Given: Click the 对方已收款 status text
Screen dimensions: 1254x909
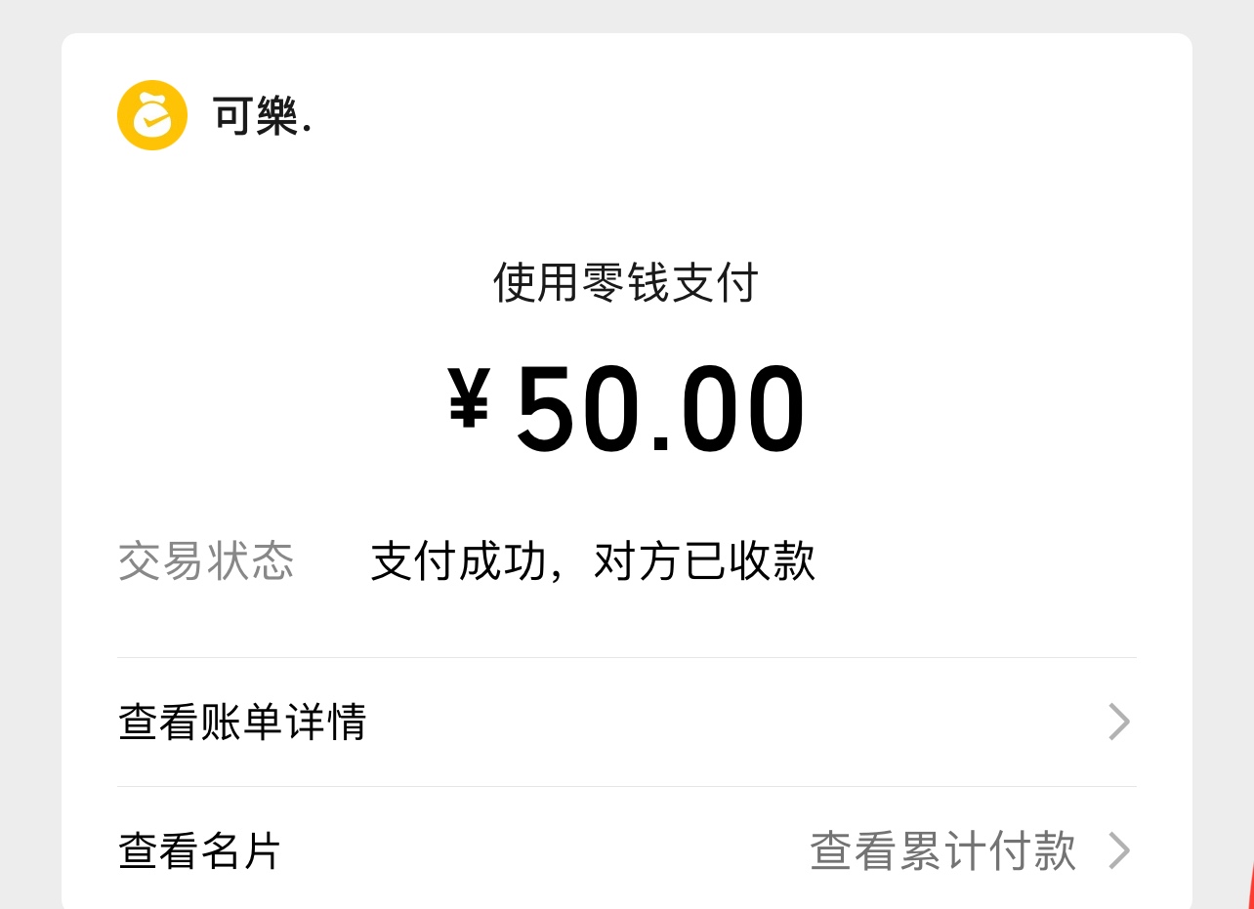Looking at the screenshot, I should 704,561.
